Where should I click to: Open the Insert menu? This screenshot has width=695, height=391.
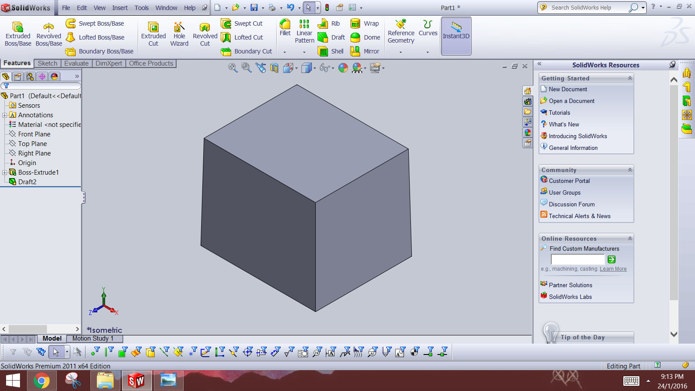(x=119, y=7)
